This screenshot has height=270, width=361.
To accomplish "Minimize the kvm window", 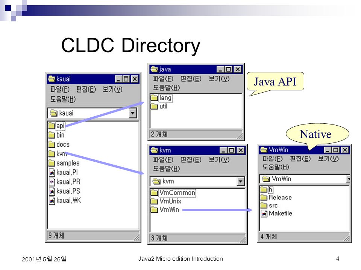I will pyautogui.click(x=223, y=150).
